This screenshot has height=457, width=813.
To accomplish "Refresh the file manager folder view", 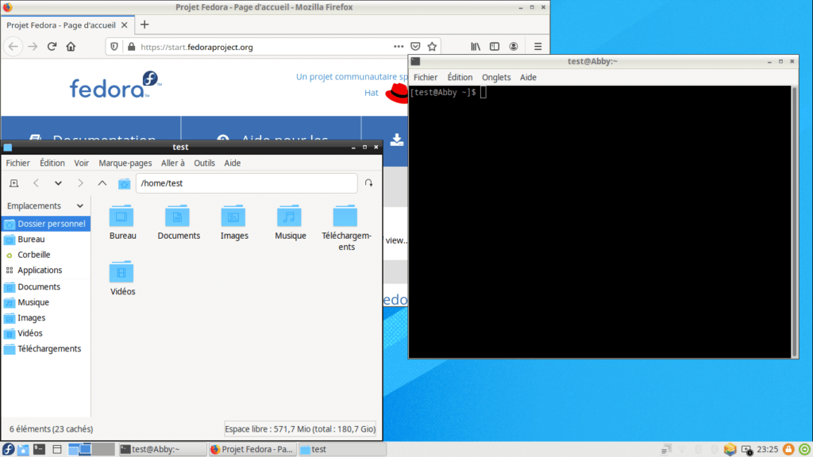I will [x=368, y=183].
